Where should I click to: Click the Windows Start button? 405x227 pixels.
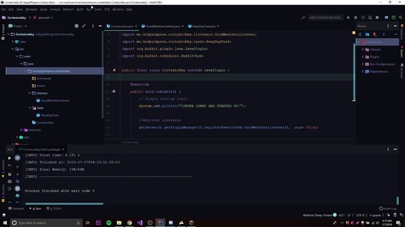click(x=4, y=223)
